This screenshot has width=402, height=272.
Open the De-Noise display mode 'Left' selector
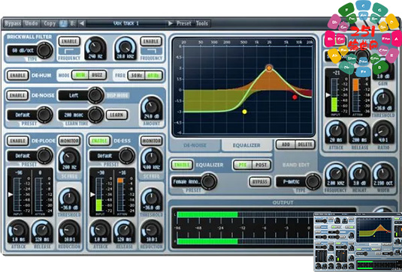coord(81,95)
